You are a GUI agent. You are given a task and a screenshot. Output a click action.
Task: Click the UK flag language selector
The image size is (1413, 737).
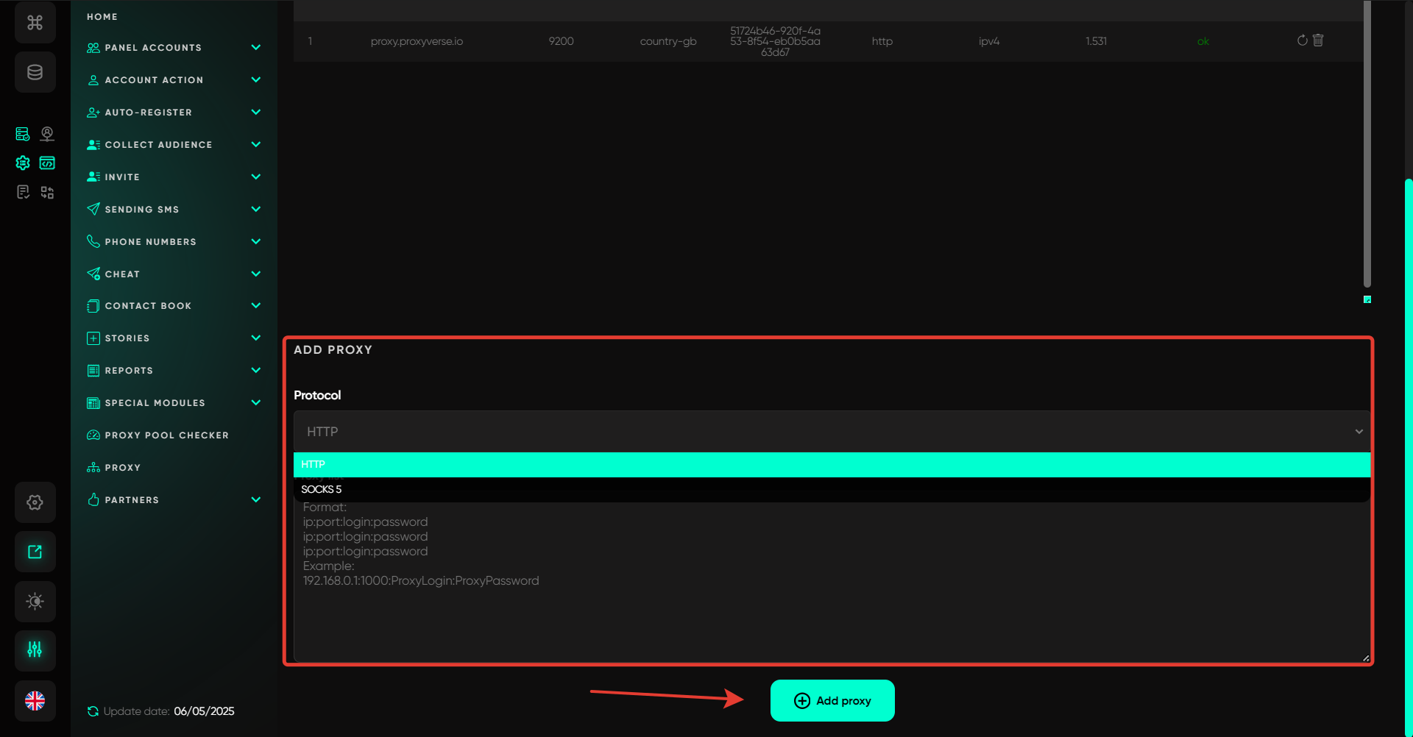click(35, 701)
